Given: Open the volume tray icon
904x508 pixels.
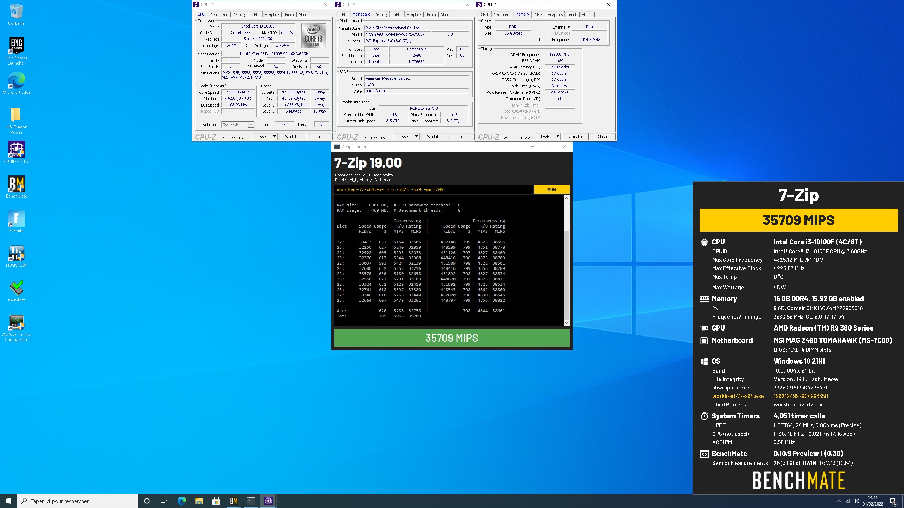Looking at the screenshot, I should (x=856, y=501).
